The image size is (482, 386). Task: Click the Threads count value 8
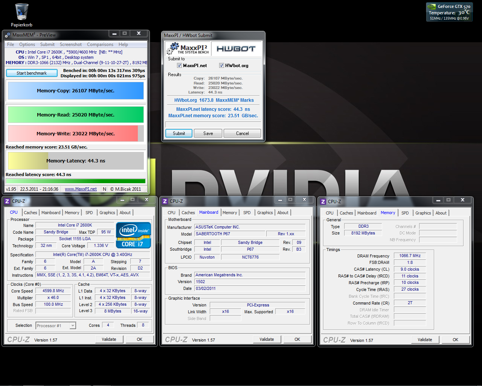(143, 325)
